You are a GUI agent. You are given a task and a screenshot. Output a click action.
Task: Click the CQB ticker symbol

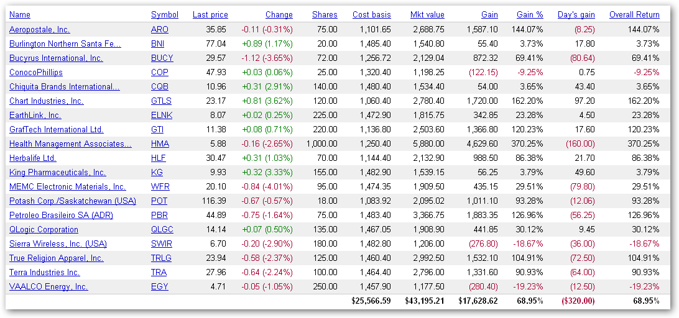(160, 86)
